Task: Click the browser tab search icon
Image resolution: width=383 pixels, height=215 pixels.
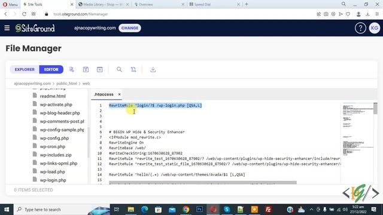Action: pos(344,4)
